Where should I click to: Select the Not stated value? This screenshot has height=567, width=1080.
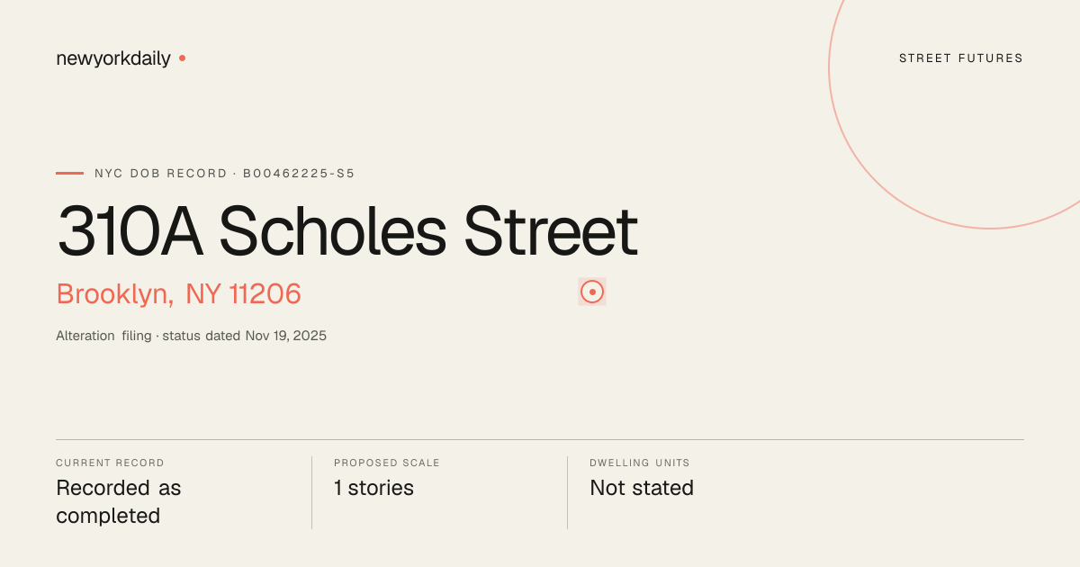(x=642, y=488)
